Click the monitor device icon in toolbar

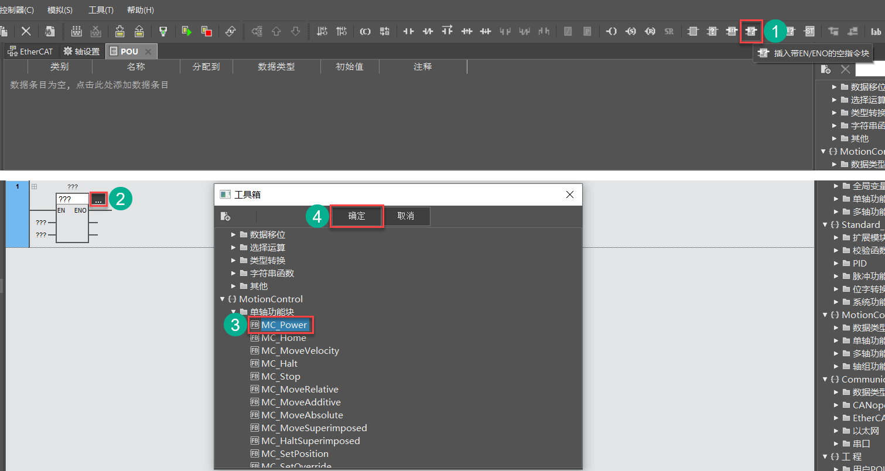(x=163, y=31)
